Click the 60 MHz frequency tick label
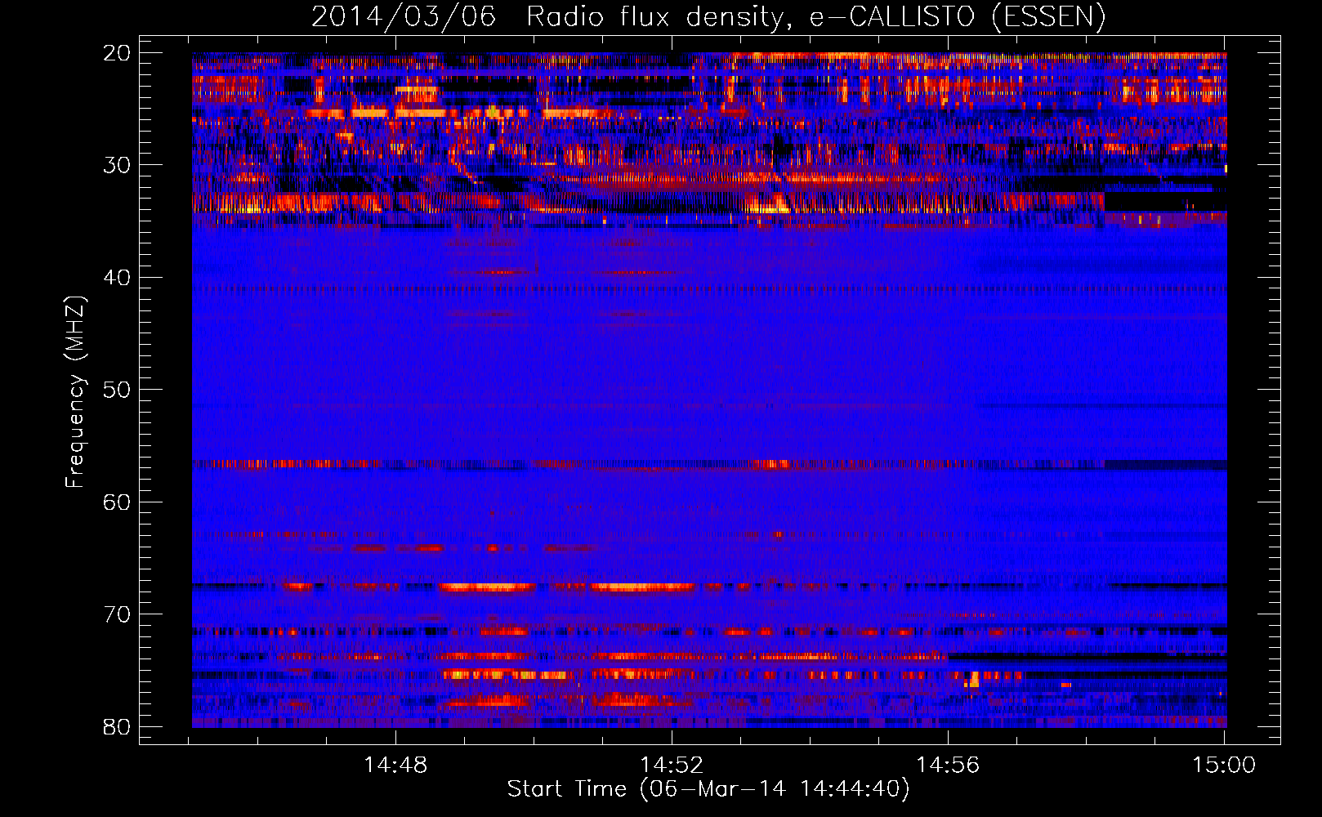Image resolution: width=1322 pixels, height=817 pixels. point(117,502)
